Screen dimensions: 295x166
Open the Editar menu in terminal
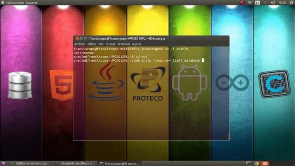click(92, 44)
